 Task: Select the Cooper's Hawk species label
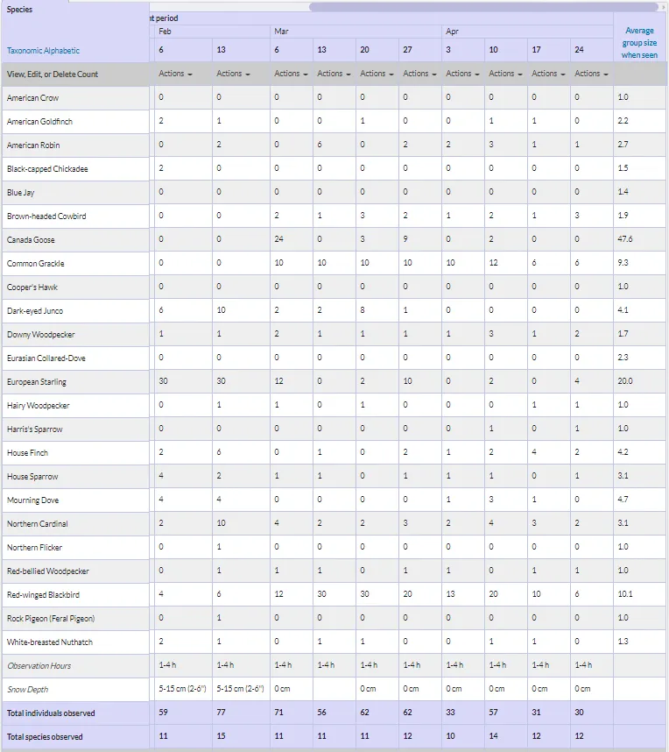click(x=32, y=287)
